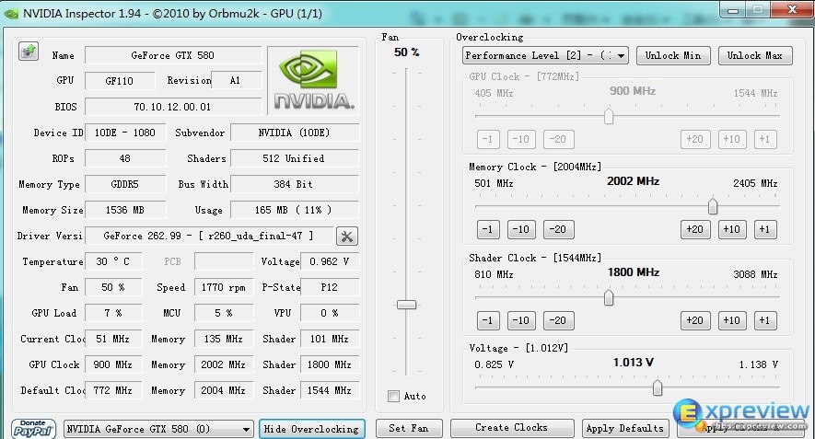Click the P-State value P12
This screenshot has height=439, width=815.
tap(330, 287)
